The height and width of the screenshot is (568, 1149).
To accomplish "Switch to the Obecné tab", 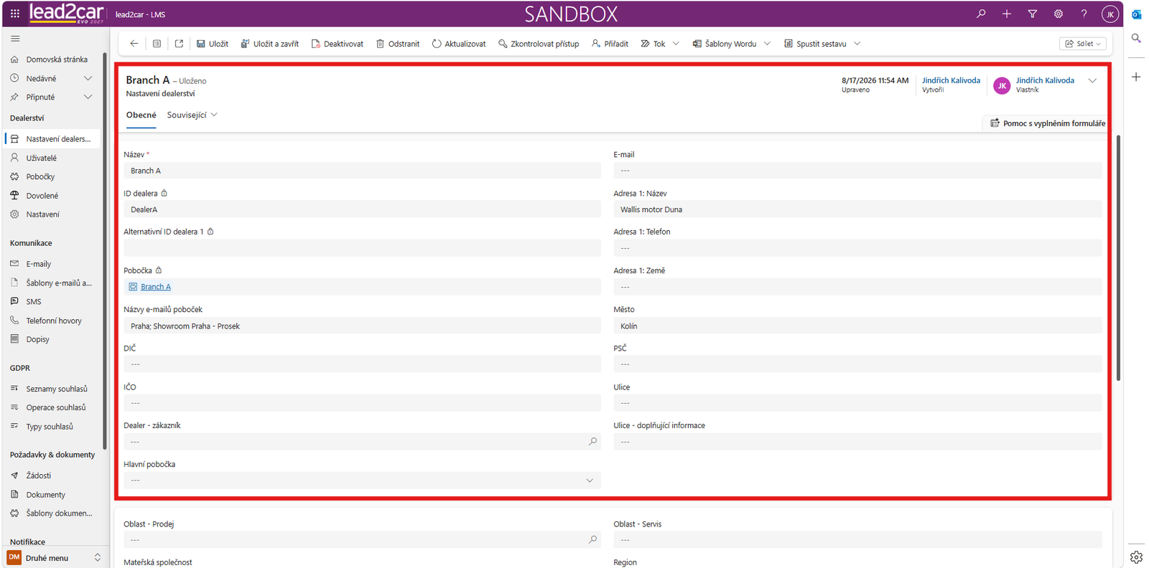I will click(x=141, y=115).
